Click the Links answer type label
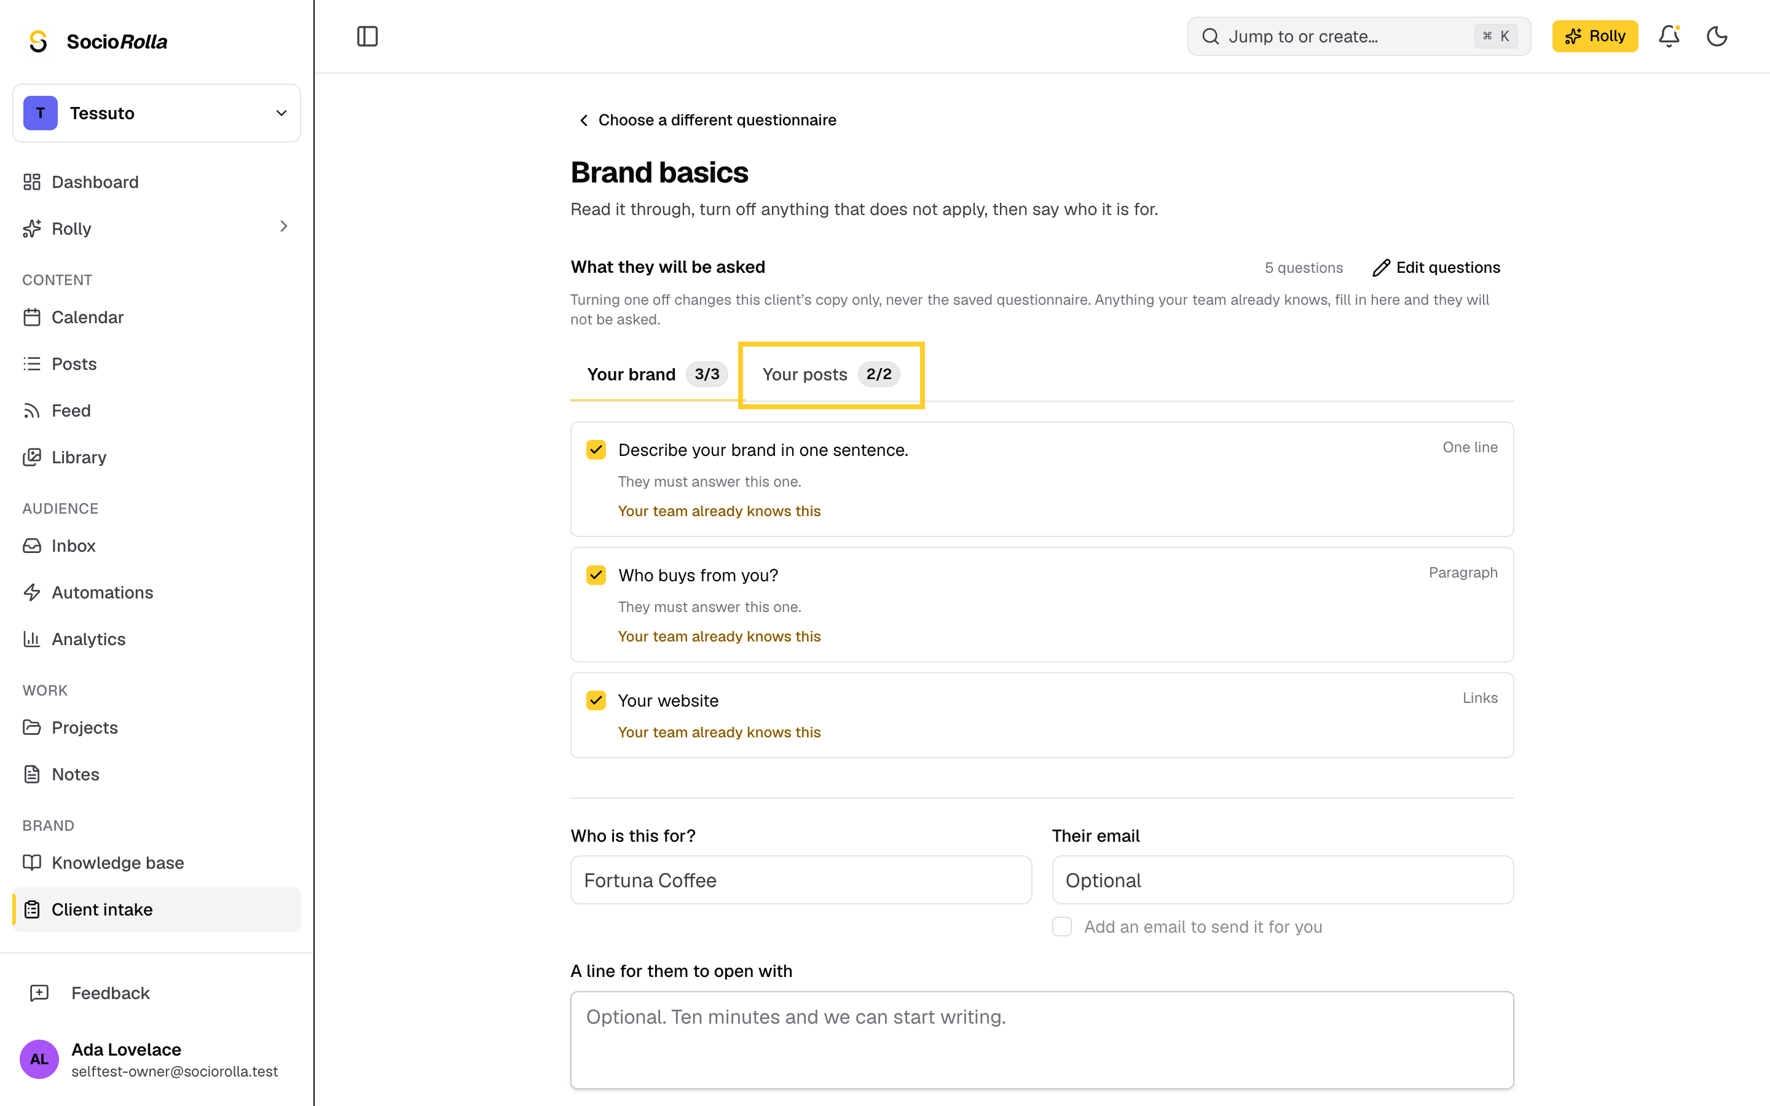 click(1480, 698)
